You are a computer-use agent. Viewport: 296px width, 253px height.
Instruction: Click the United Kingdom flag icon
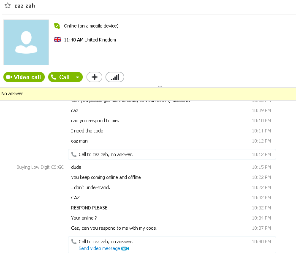tap(57, 40)
